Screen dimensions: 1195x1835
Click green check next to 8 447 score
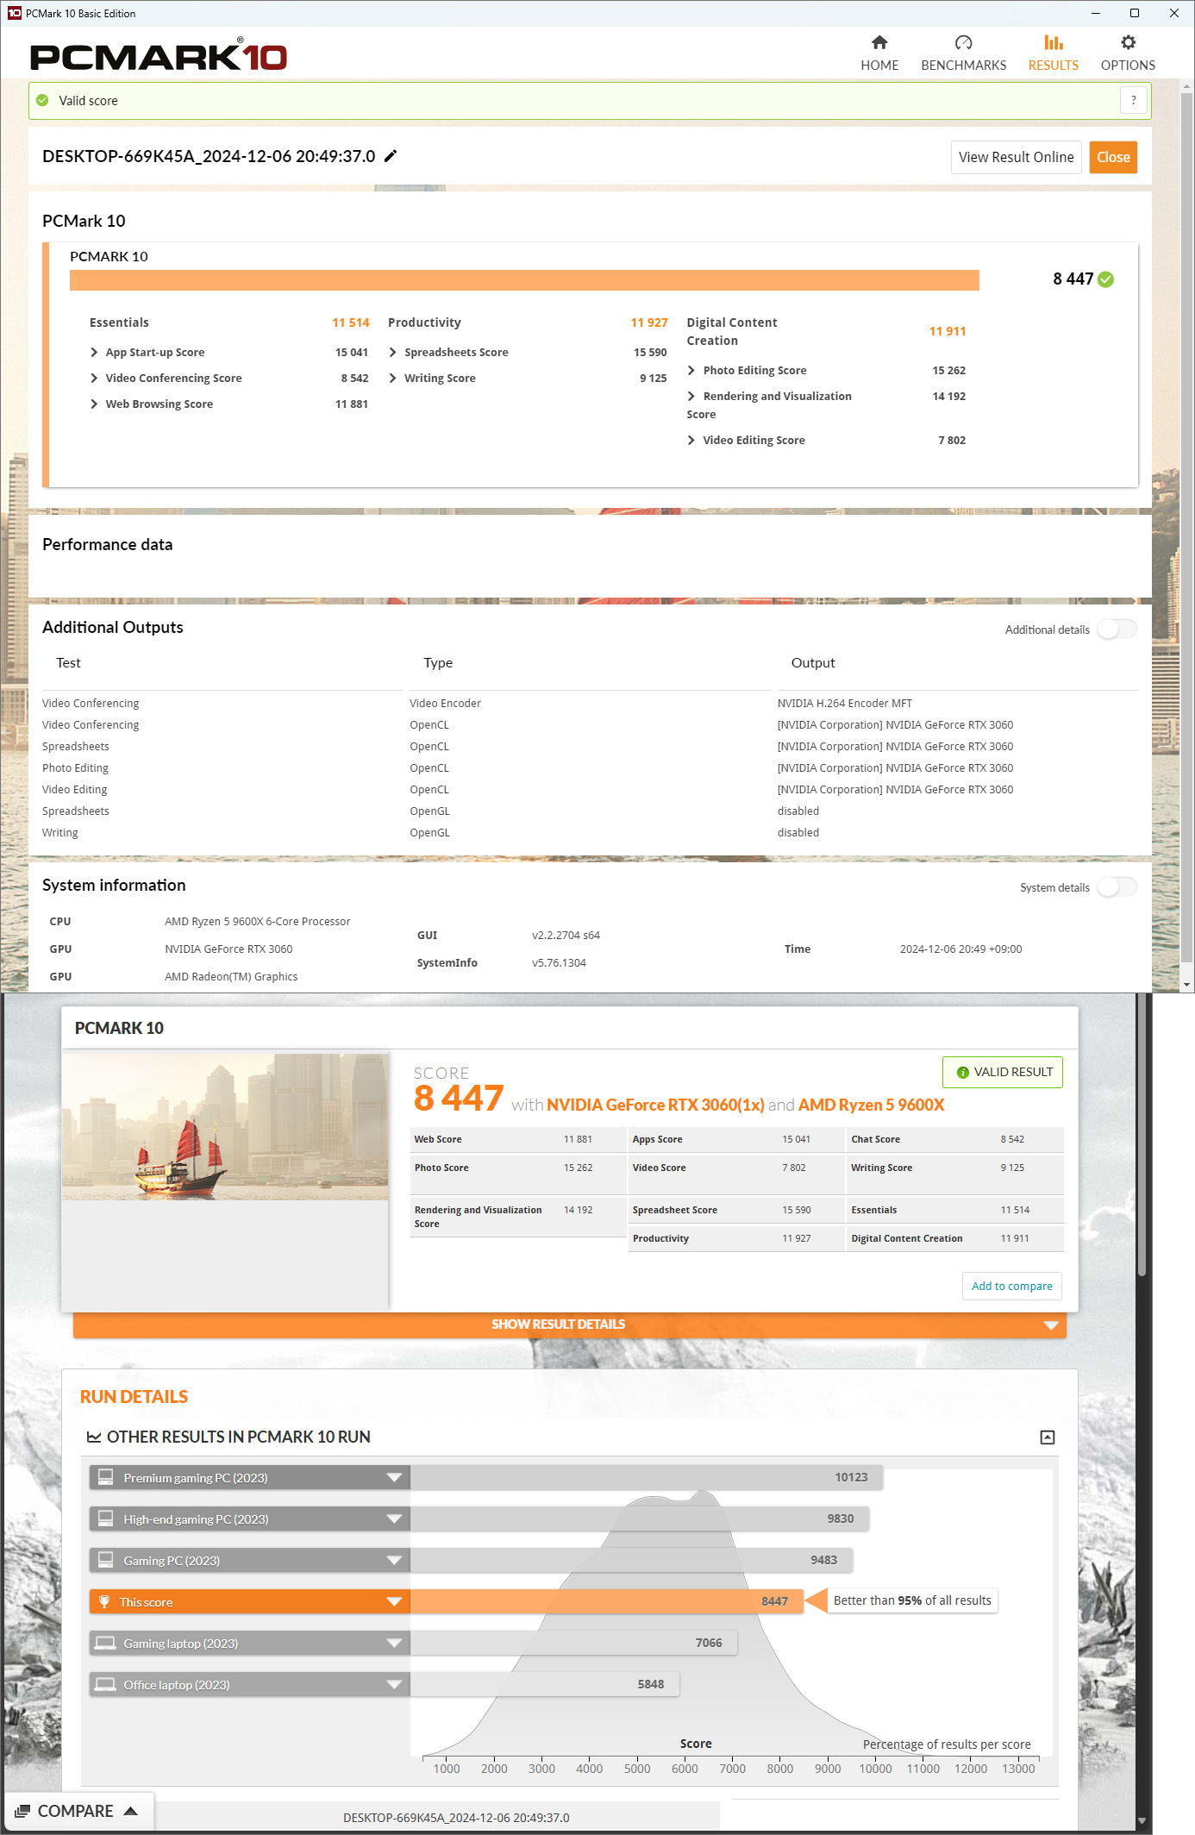(1106, 279)
